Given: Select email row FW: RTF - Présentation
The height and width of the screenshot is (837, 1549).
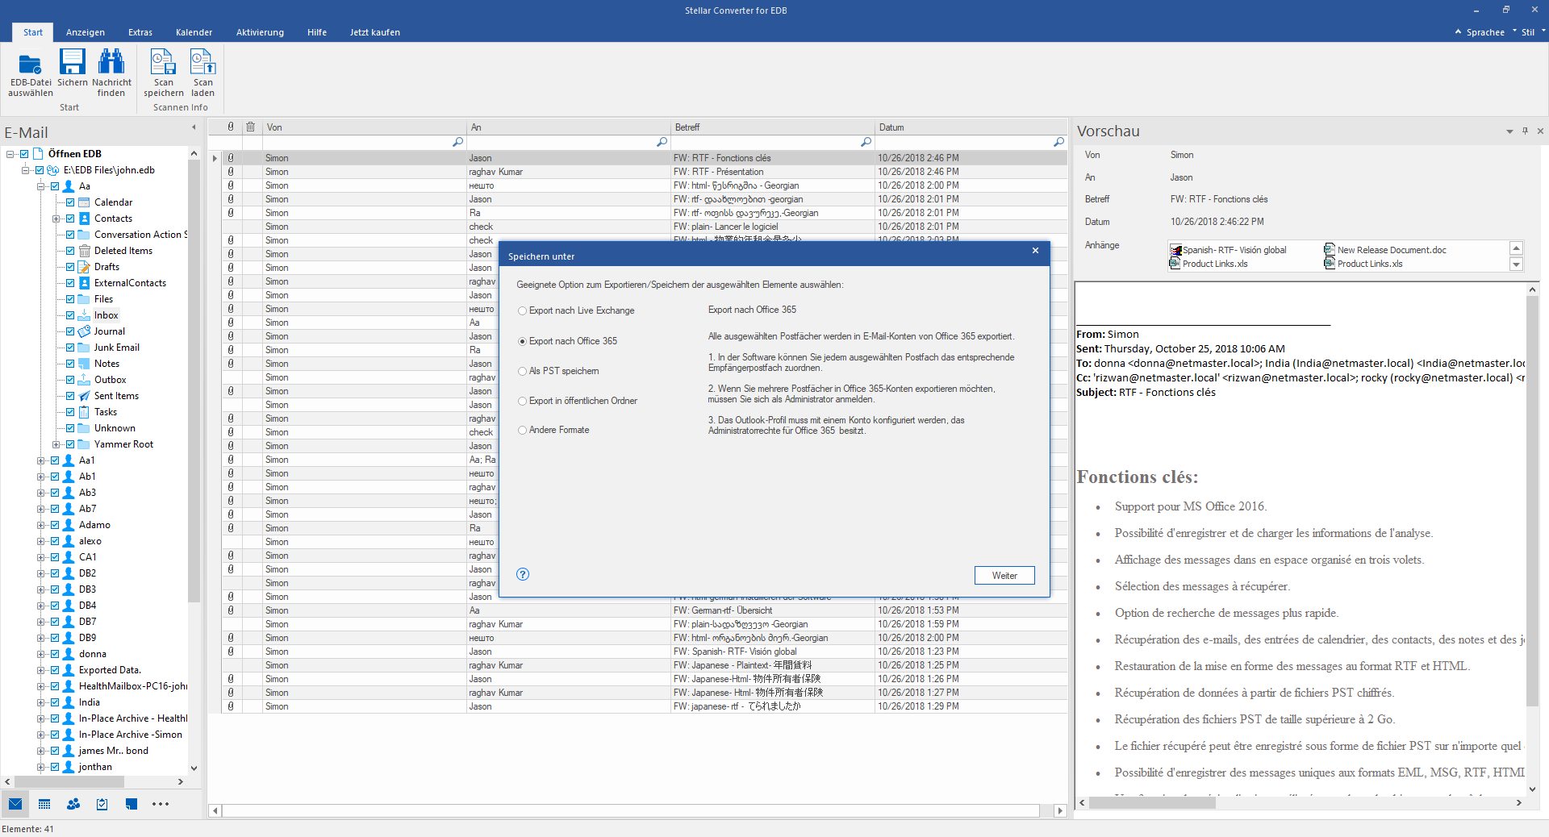Looking at the screenshot, I should tap(645, 172).
